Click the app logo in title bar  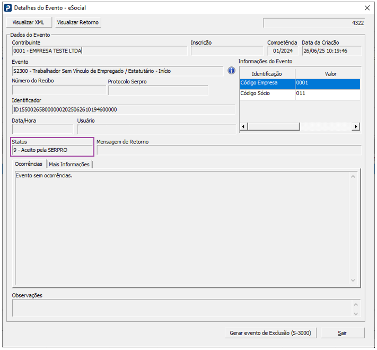click(8, 8)
